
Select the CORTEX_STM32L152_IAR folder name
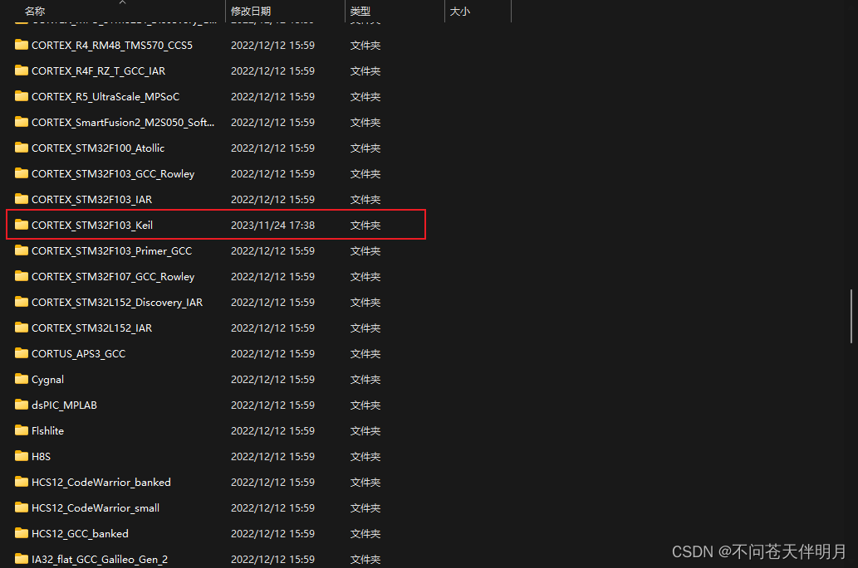click(92, 328)
